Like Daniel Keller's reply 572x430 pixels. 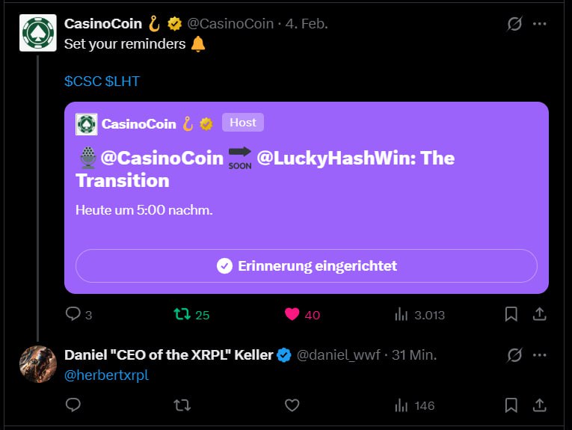[292, 405]
